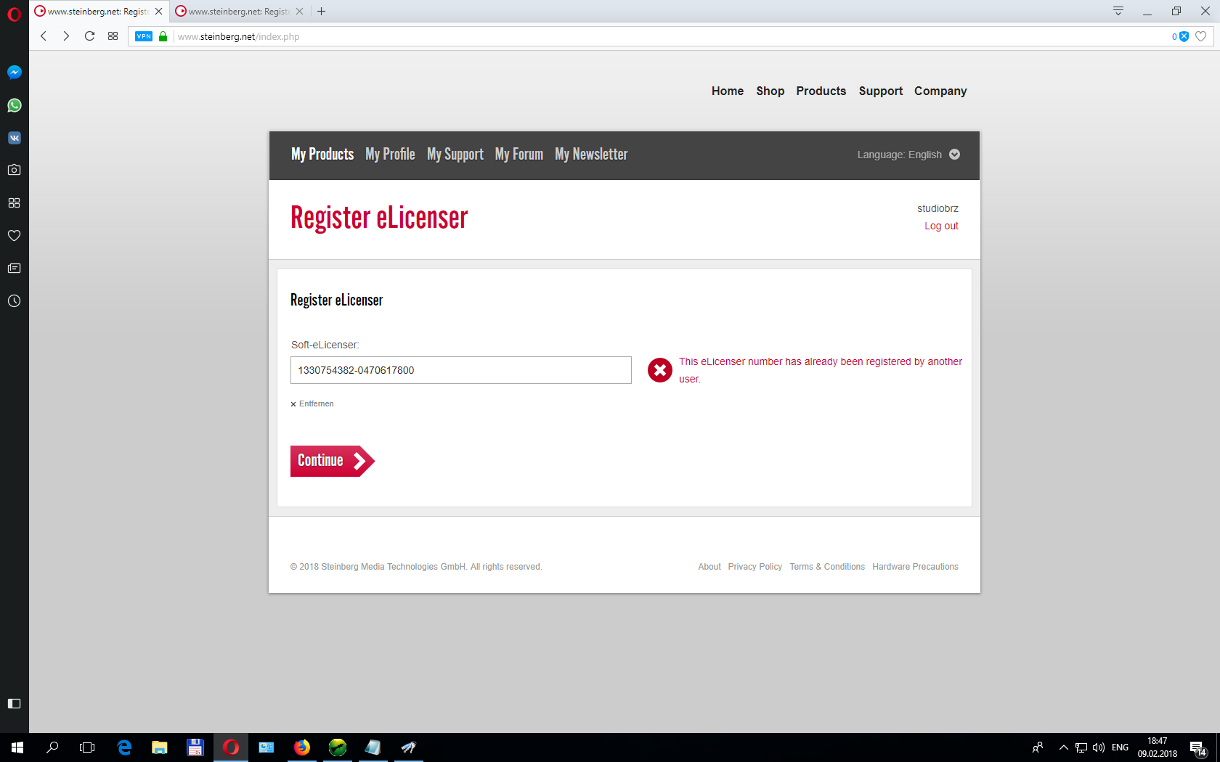Open Messenger in Opera sidebar
Screen dimensions: 1220x762
click(x=14, y=73)
